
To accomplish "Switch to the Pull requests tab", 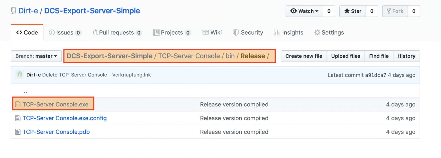I will coord(117,32).
